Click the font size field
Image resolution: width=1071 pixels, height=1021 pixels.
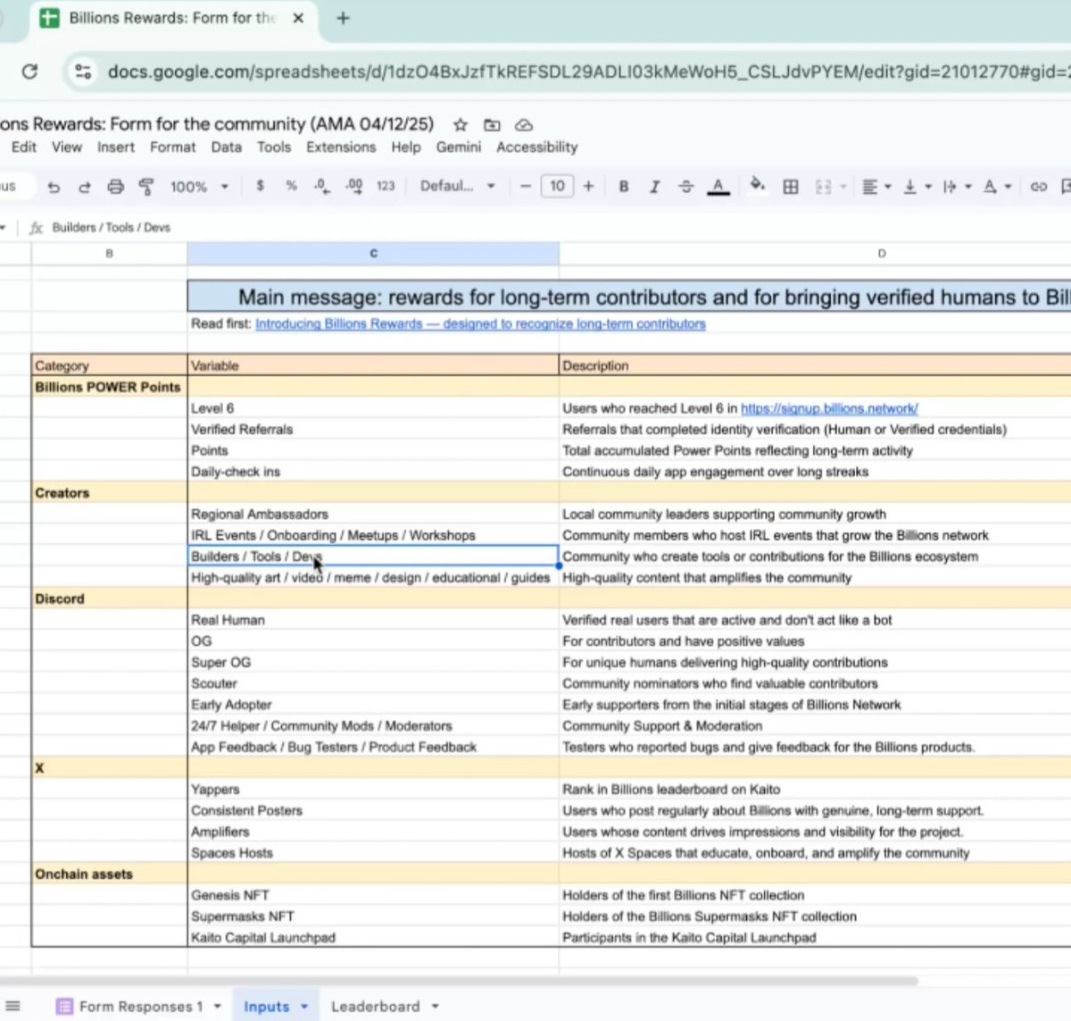(x=557, y=186)
